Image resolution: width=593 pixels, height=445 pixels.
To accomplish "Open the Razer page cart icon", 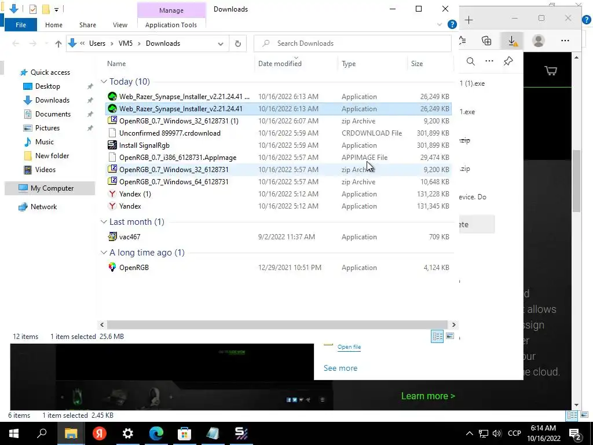I will coord(551,70).
